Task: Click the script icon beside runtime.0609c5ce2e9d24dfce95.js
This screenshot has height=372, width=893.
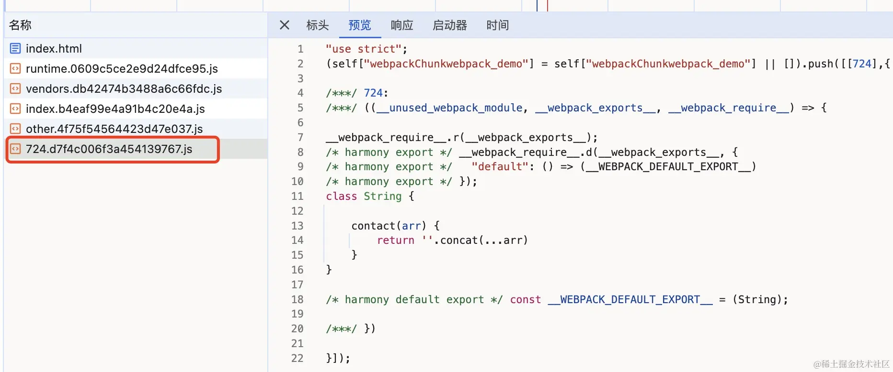Action: click(15, 68)
